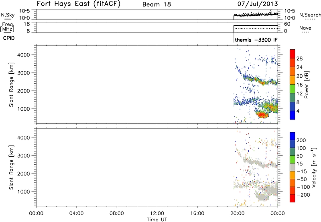Click the '12:00' time axis tick label
The height and width of the screenshot is (222, 321).
tap(157, 214)
